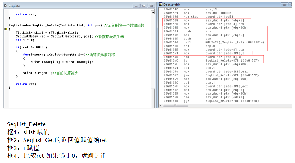Screen dimensions: 295x163
Task: Click disassembly row 00401626 rep stos
Action: [x=198, y=17]
